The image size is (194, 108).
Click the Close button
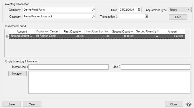pos(174,104)
